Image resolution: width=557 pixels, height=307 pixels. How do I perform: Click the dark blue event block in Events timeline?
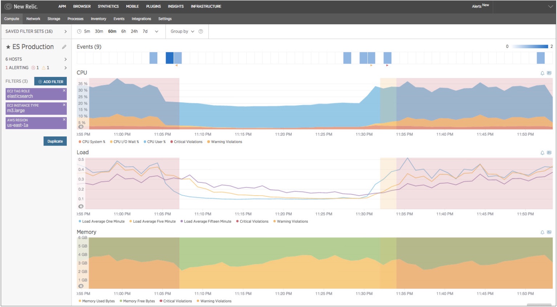(170, 58)
